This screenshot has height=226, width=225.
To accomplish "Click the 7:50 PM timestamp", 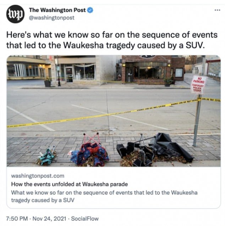I will (x=17, y=219).
